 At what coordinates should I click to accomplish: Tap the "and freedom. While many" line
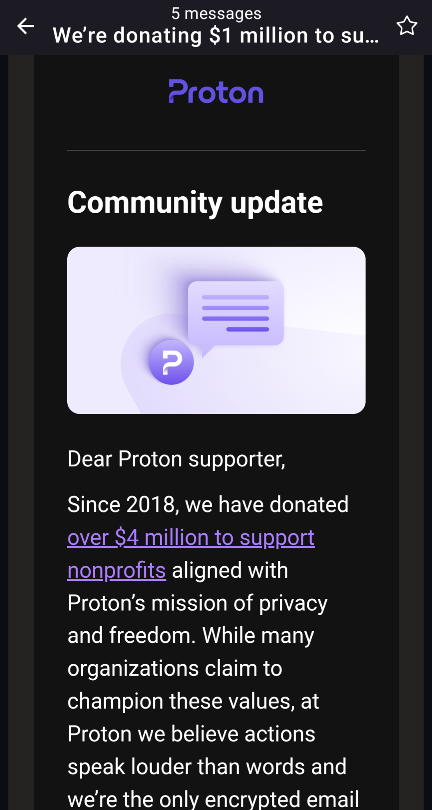[191, 636]
